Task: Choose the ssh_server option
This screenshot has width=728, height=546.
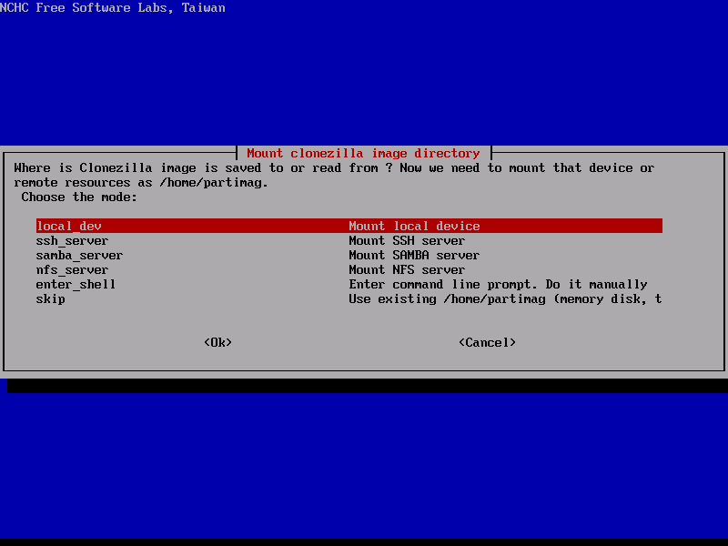Action: point(72,240)
